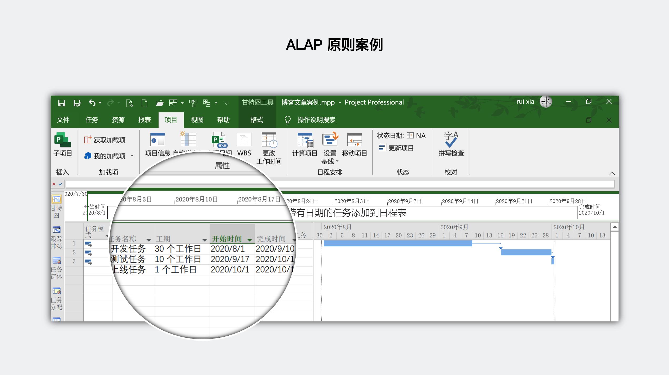Collapse the ribbon with the chevron
The height and width of the screenshot is (375, 669).
(612, 173)
